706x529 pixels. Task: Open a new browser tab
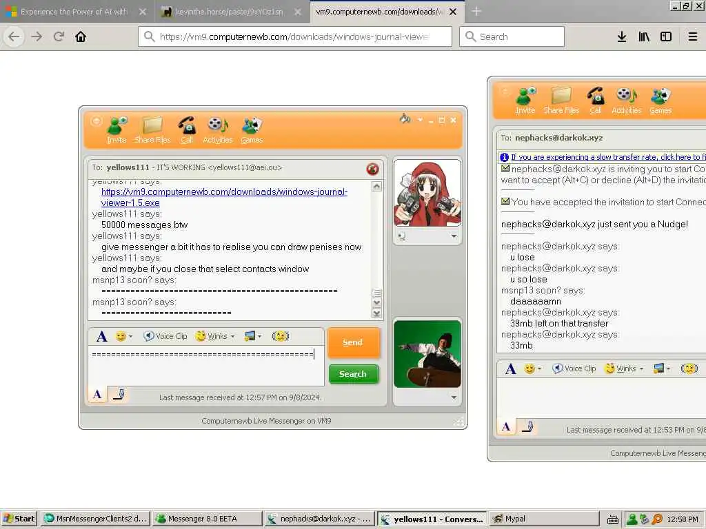point(476,12)
